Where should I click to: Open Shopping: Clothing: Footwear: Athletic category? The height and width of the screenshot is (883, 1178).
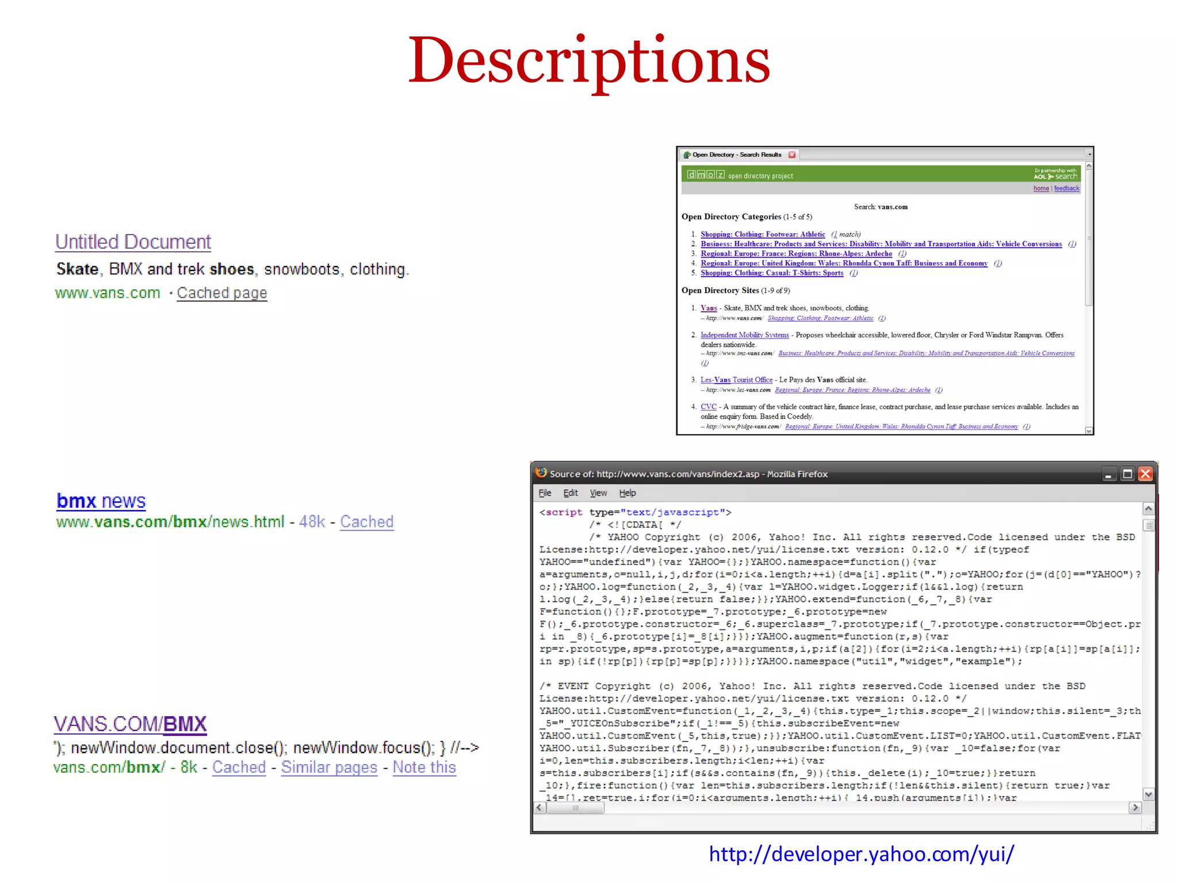click(763, 234)
